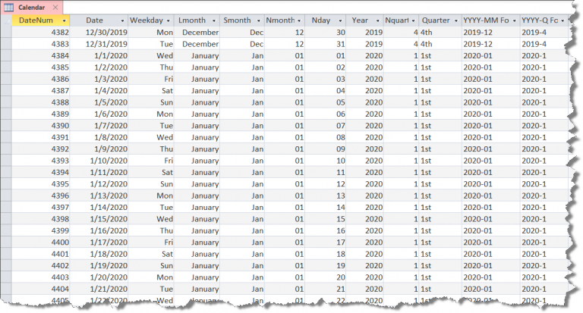The image size is (583, 313).
Task: Switch to the Calendar tab
Action: pos(32,6)
